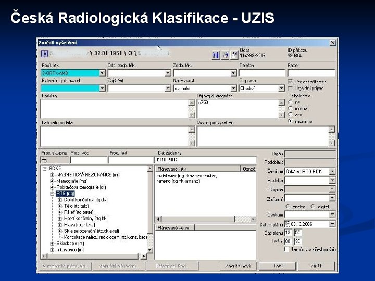Viewport: 375px width, 281px height.
Task: Expand the Tělo tree node
Action: click(59, 206)
